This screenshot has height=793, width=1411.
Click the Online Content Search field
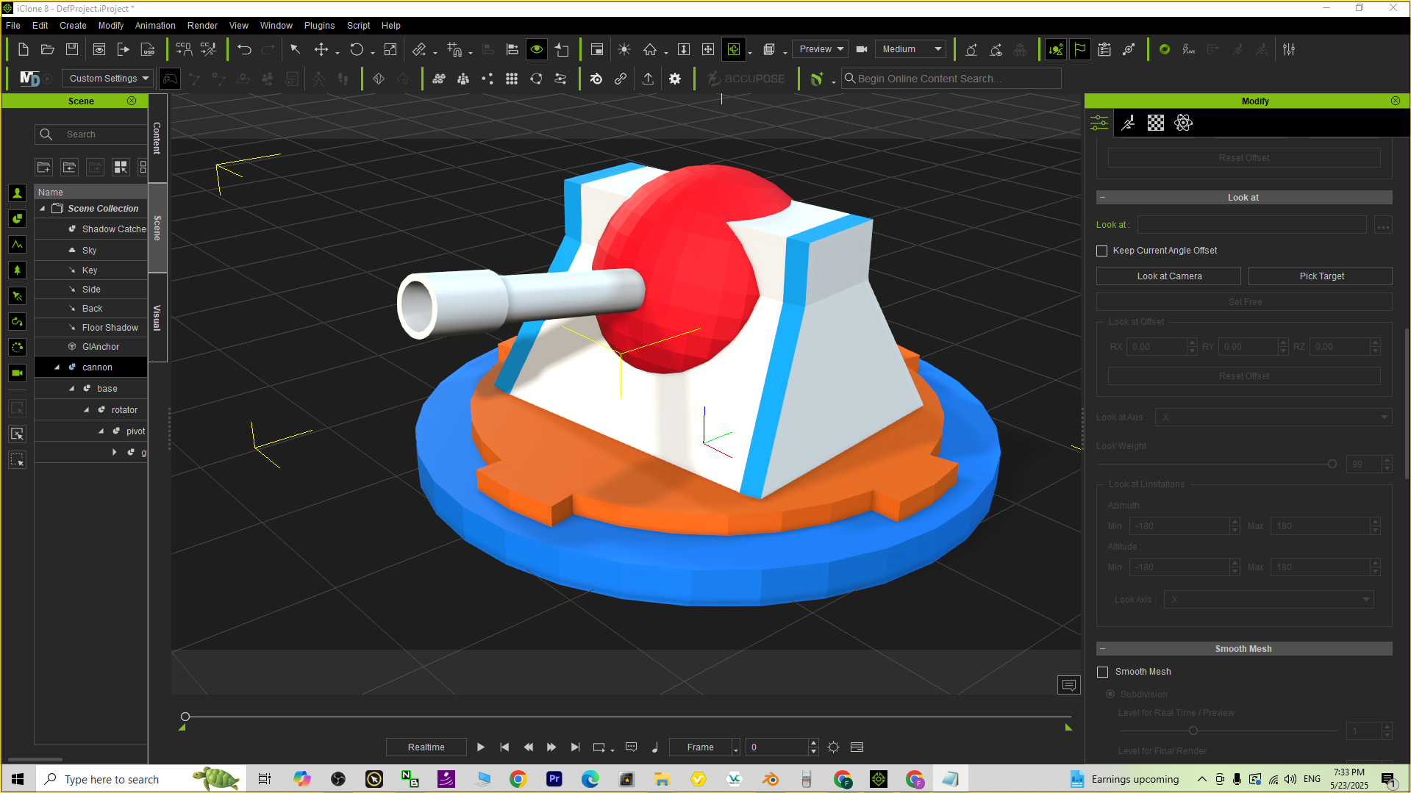tap(951, 79)
